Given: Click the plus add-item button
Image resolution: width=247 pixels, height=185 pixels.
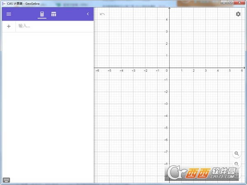Looking at the screenshot, I should click(9, 26).
